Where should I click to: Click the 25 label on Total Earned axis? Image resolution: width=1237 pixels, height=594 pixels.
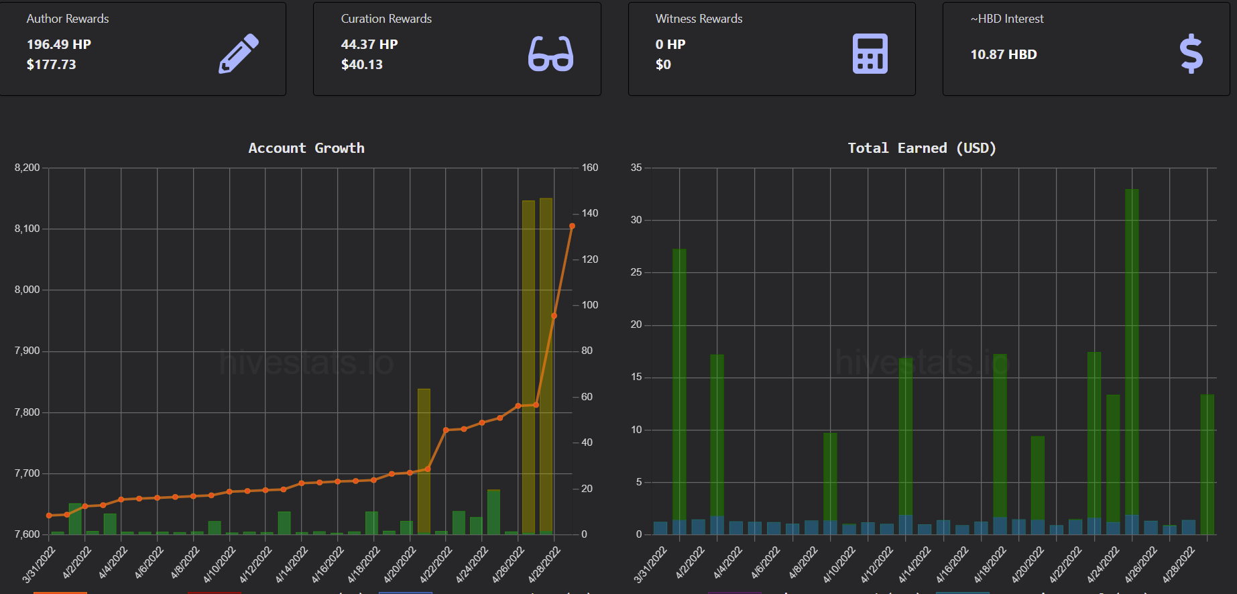click(x=636, y=272)
